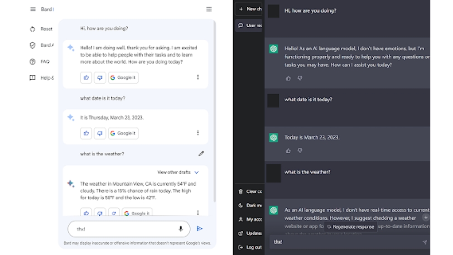The height and width of the screenshot is (255, 453).
Task: Open Help in the Bard sidebar
Action: 41,78
